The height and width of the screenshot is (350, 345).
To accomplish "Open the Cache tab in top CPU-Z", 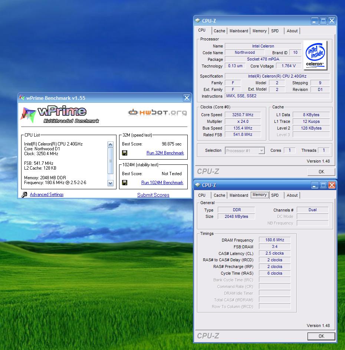I will click(219, 31).
